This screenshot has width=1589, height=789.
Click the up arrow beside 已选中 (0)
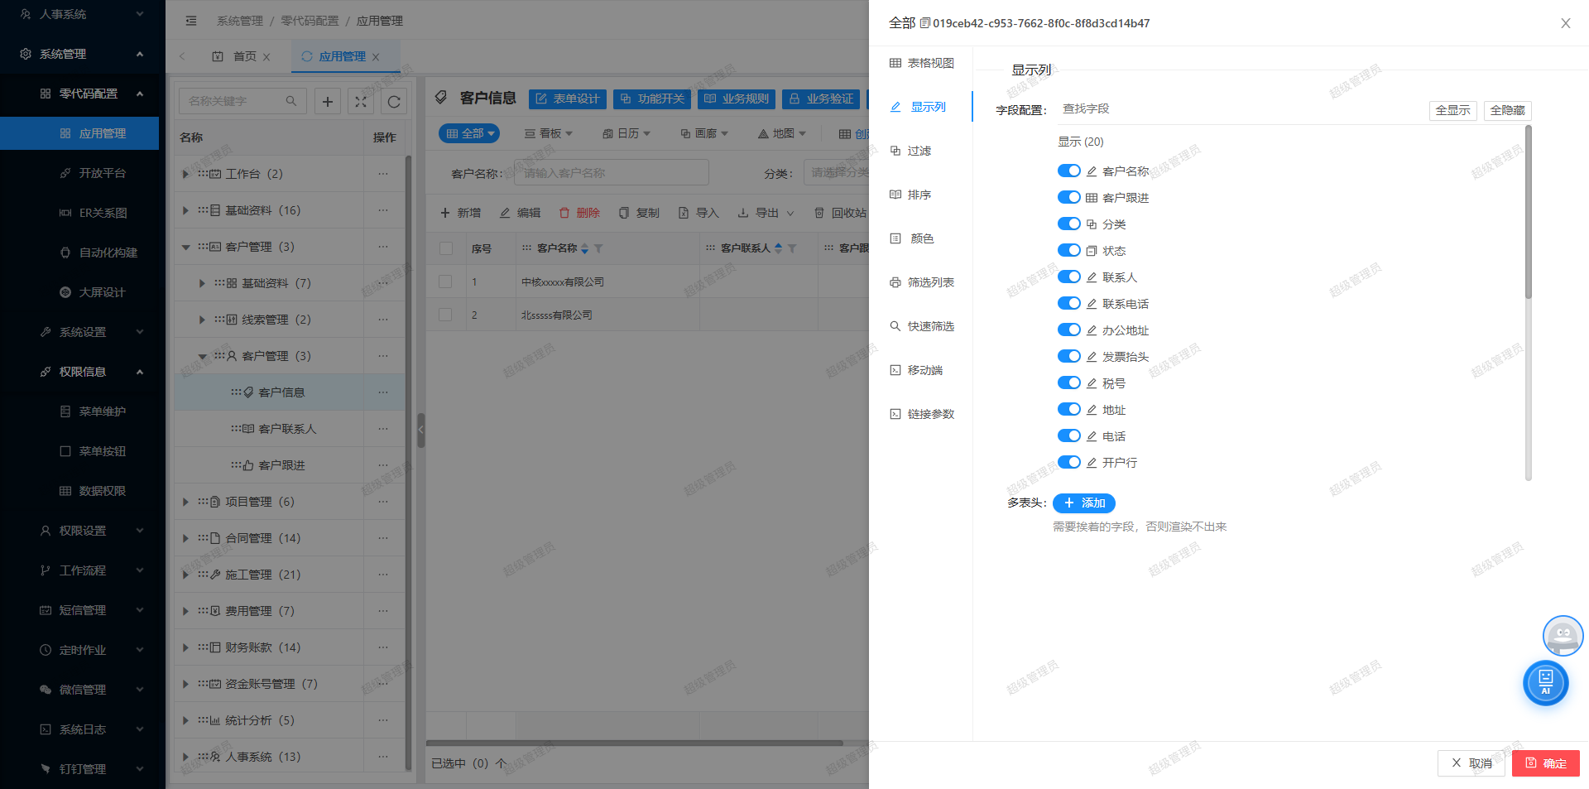[x=501, y=763]
